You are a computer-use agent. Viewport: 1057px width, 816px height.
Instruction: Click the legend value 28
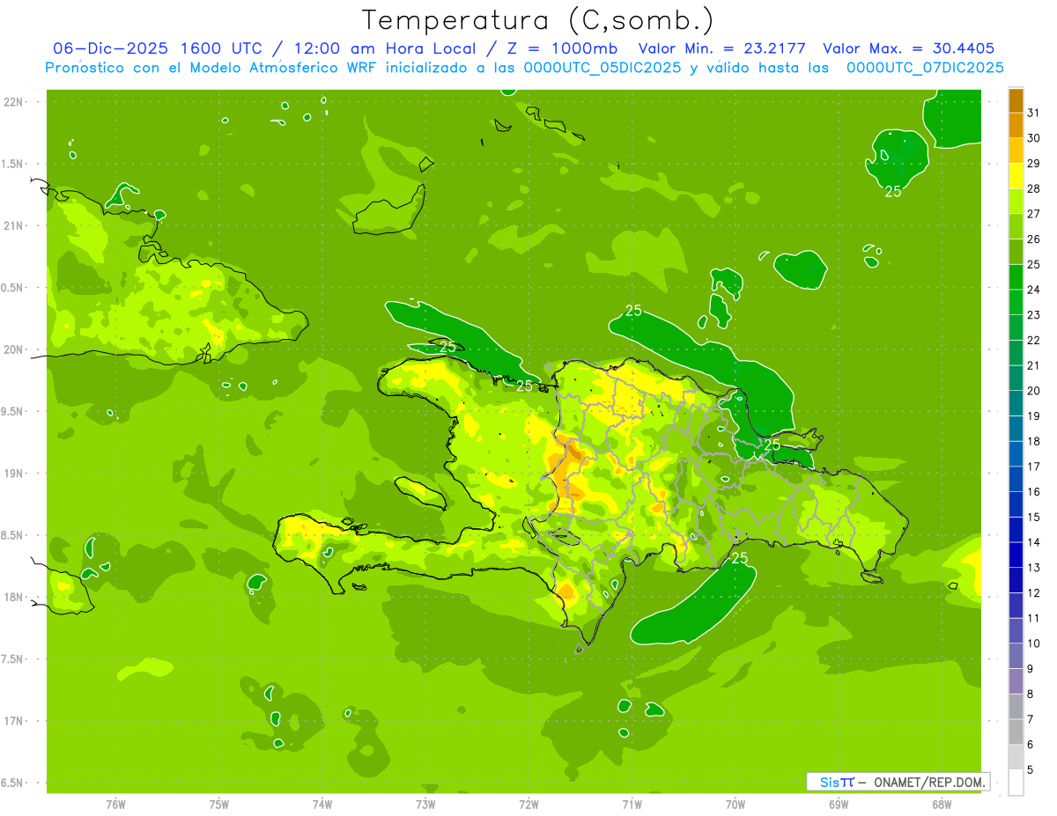pos(1033,188)
